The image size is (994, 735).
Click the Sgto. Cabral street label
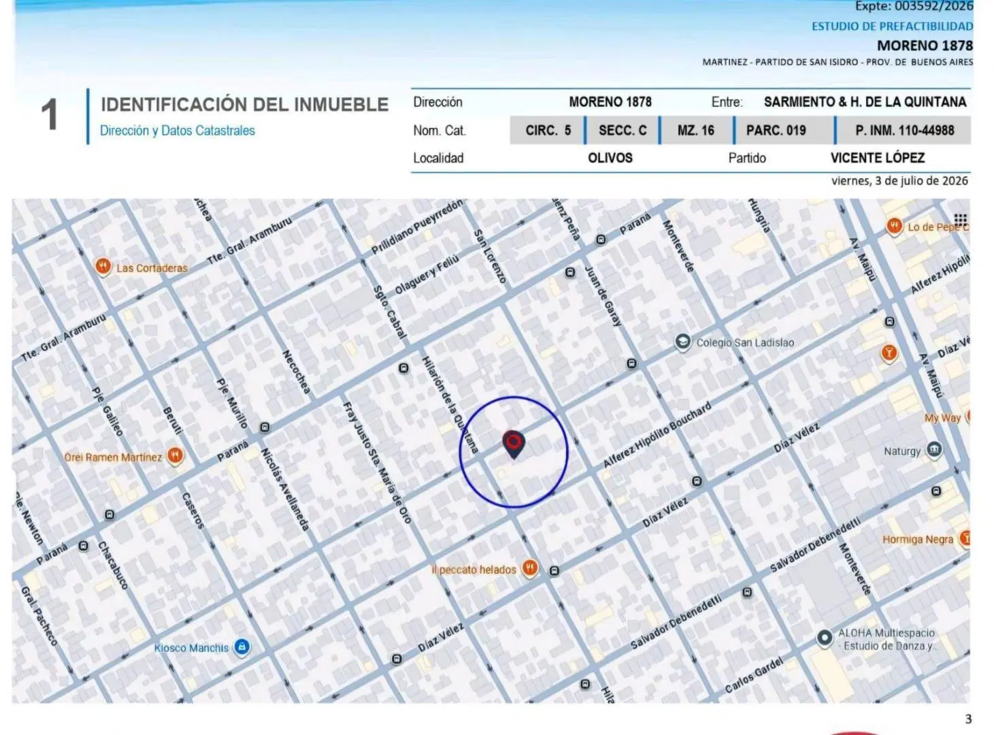(x=390, y=312)
